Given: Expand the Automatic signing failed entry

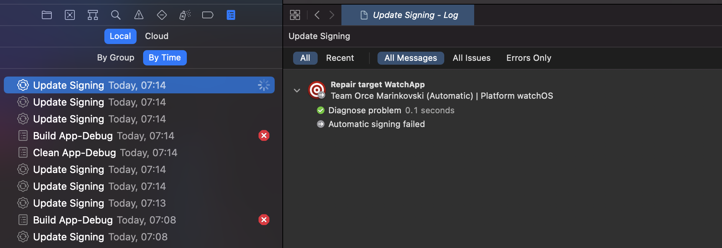Looking at the screenshot, I should click(x=376, y=124).
